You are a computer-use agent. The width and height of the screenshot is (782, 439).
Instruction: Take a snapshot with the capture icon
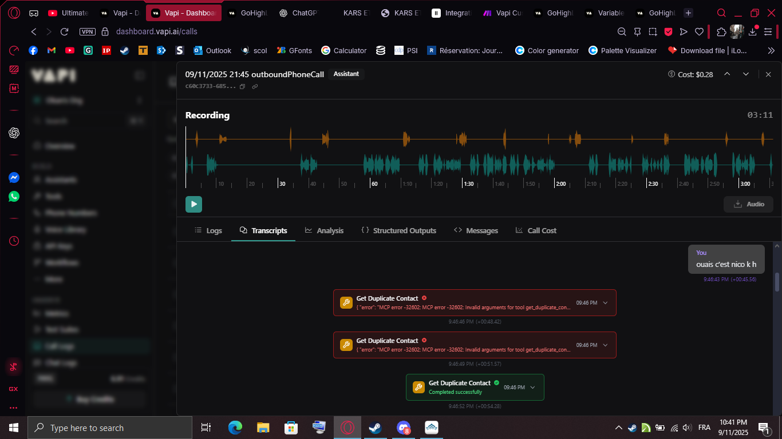tap(653, 32)
